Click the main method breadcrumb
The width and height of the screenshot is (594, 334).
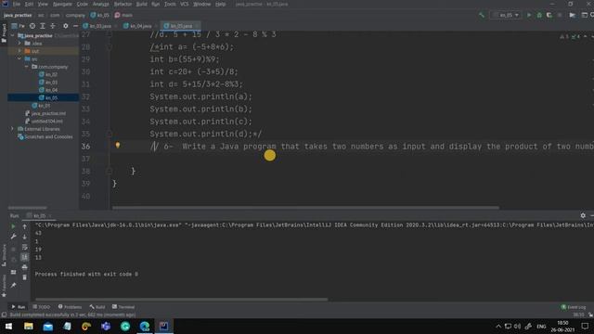click(123, 15)
